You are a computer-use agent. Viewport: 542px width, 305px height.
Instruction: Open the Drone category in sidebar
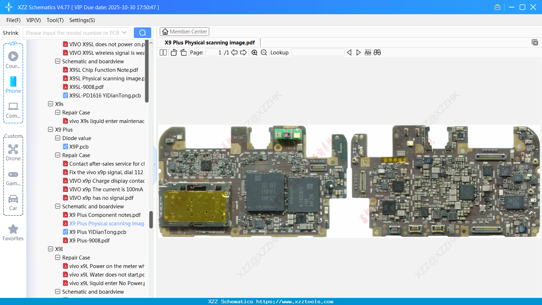click(13, 152)
